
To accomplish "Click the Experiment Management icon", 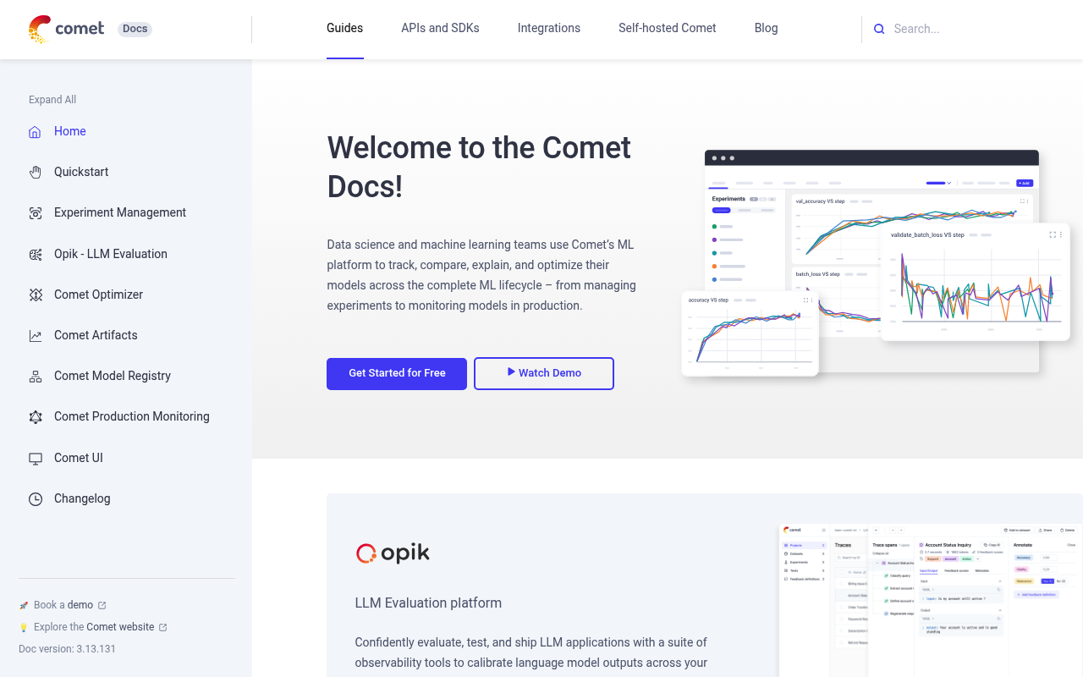I will tap(35, 213).
